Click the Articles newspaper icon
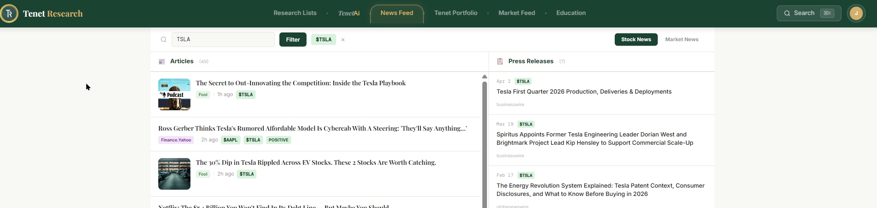Image resolution: width=877 pixels, height=208 pixels. [162, 62]
